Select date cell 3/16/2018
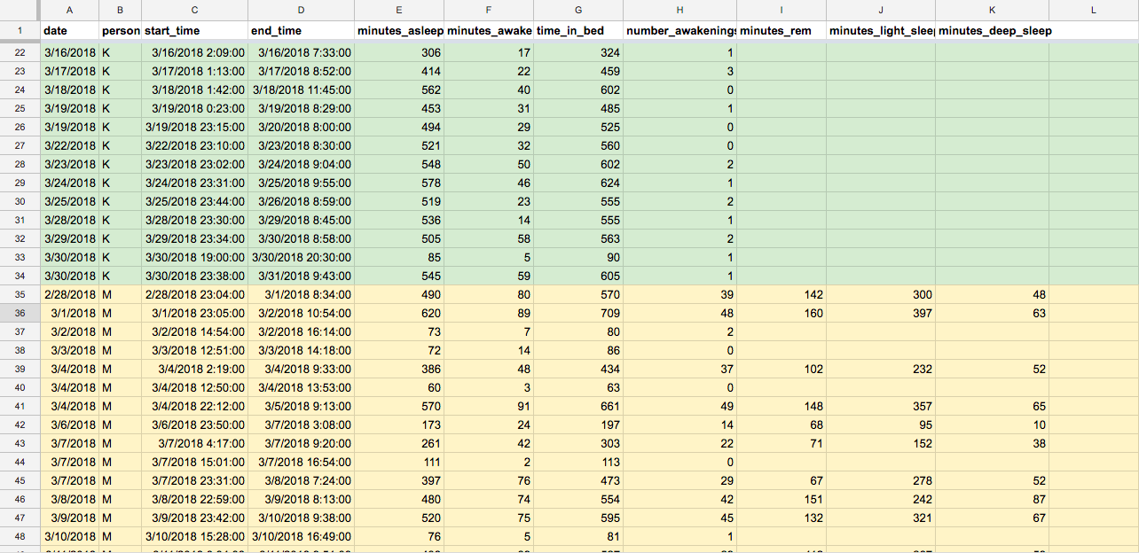Viewport: 1139px width, 553px height. click(x=69, y=52)
